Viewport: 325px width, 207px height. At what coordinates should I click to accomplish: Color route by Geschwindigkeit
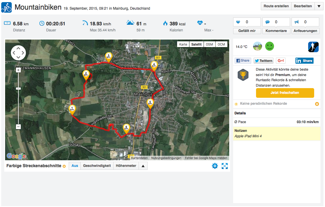pos(97,166)
